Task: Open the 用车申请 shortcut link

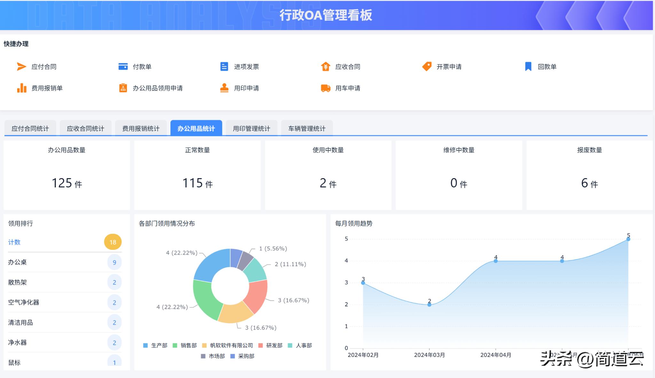Action: point(348,88)
